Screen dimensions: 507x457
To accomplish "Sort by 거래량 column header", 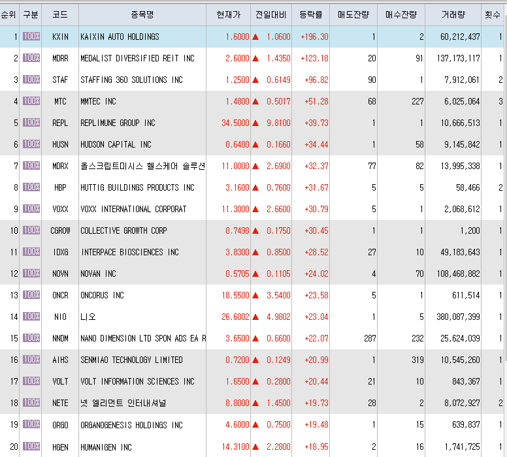I will tap(453, 15).
